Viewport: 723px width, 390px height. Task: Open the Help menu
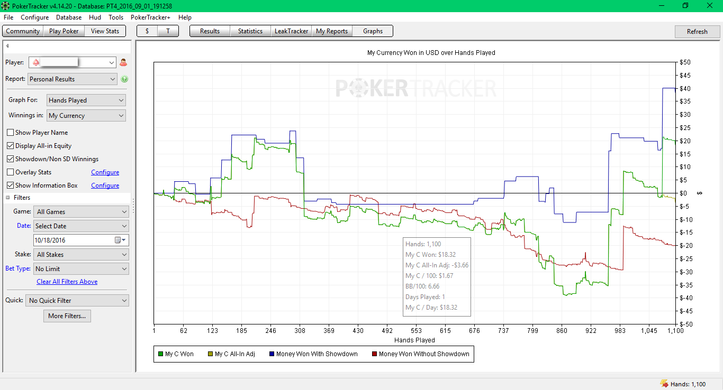point(185,17)
